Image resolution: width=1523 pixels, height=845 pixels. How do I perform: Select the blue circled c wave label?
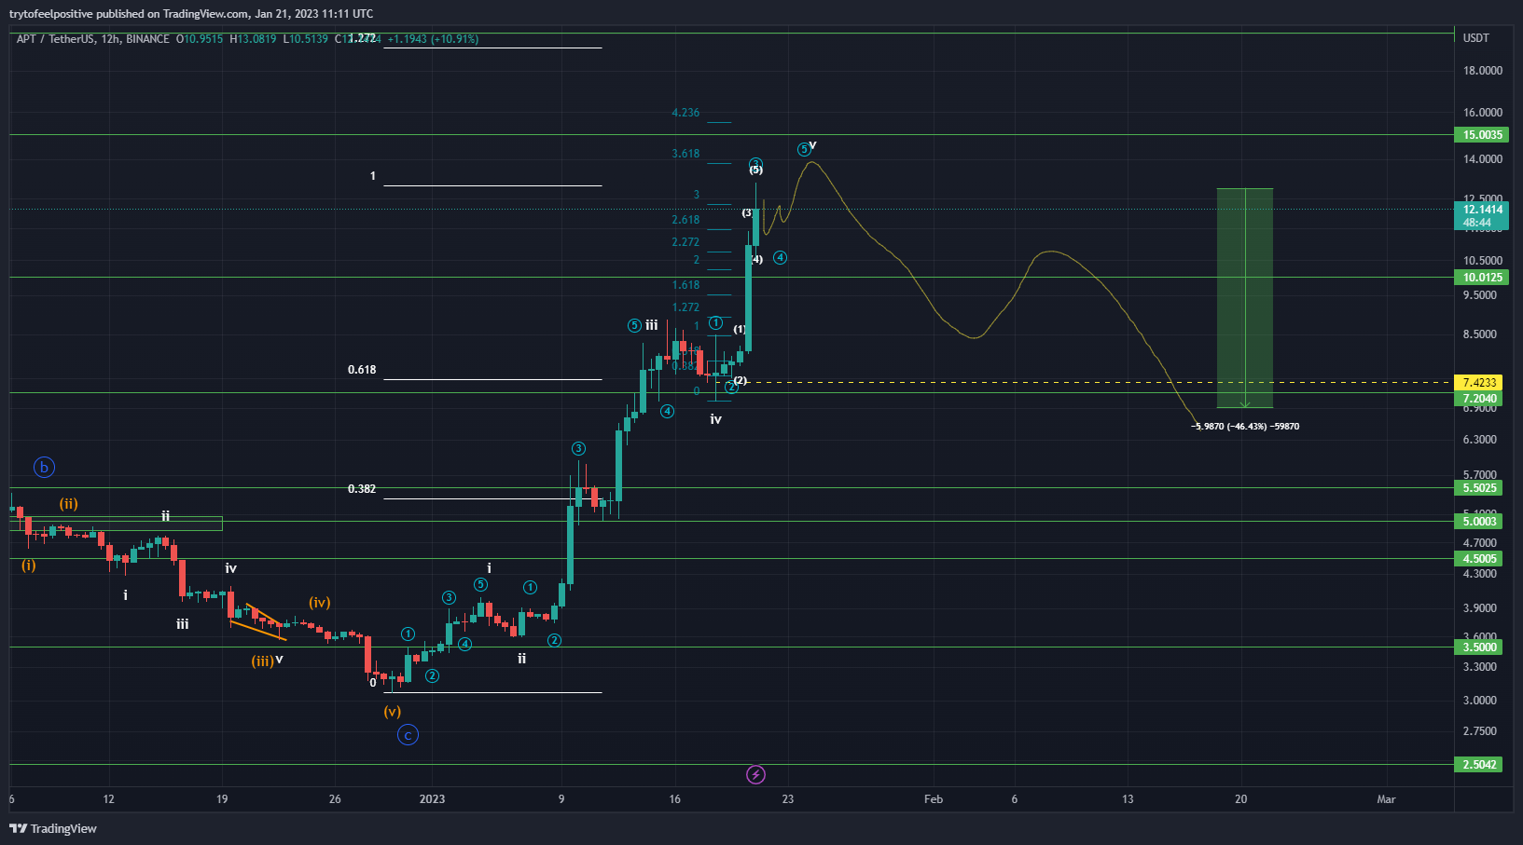click(408, 735)
